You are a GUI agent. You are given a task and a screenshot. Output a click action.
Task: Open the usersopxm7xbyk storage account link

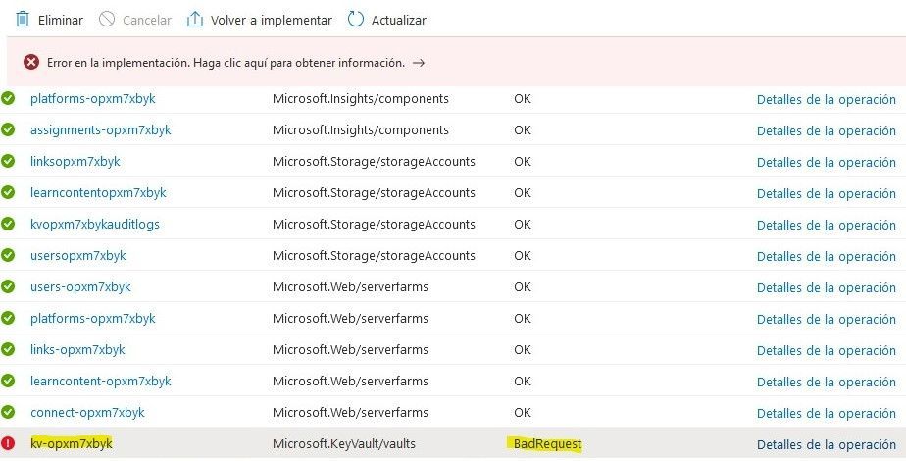click(x=78, y=256)
